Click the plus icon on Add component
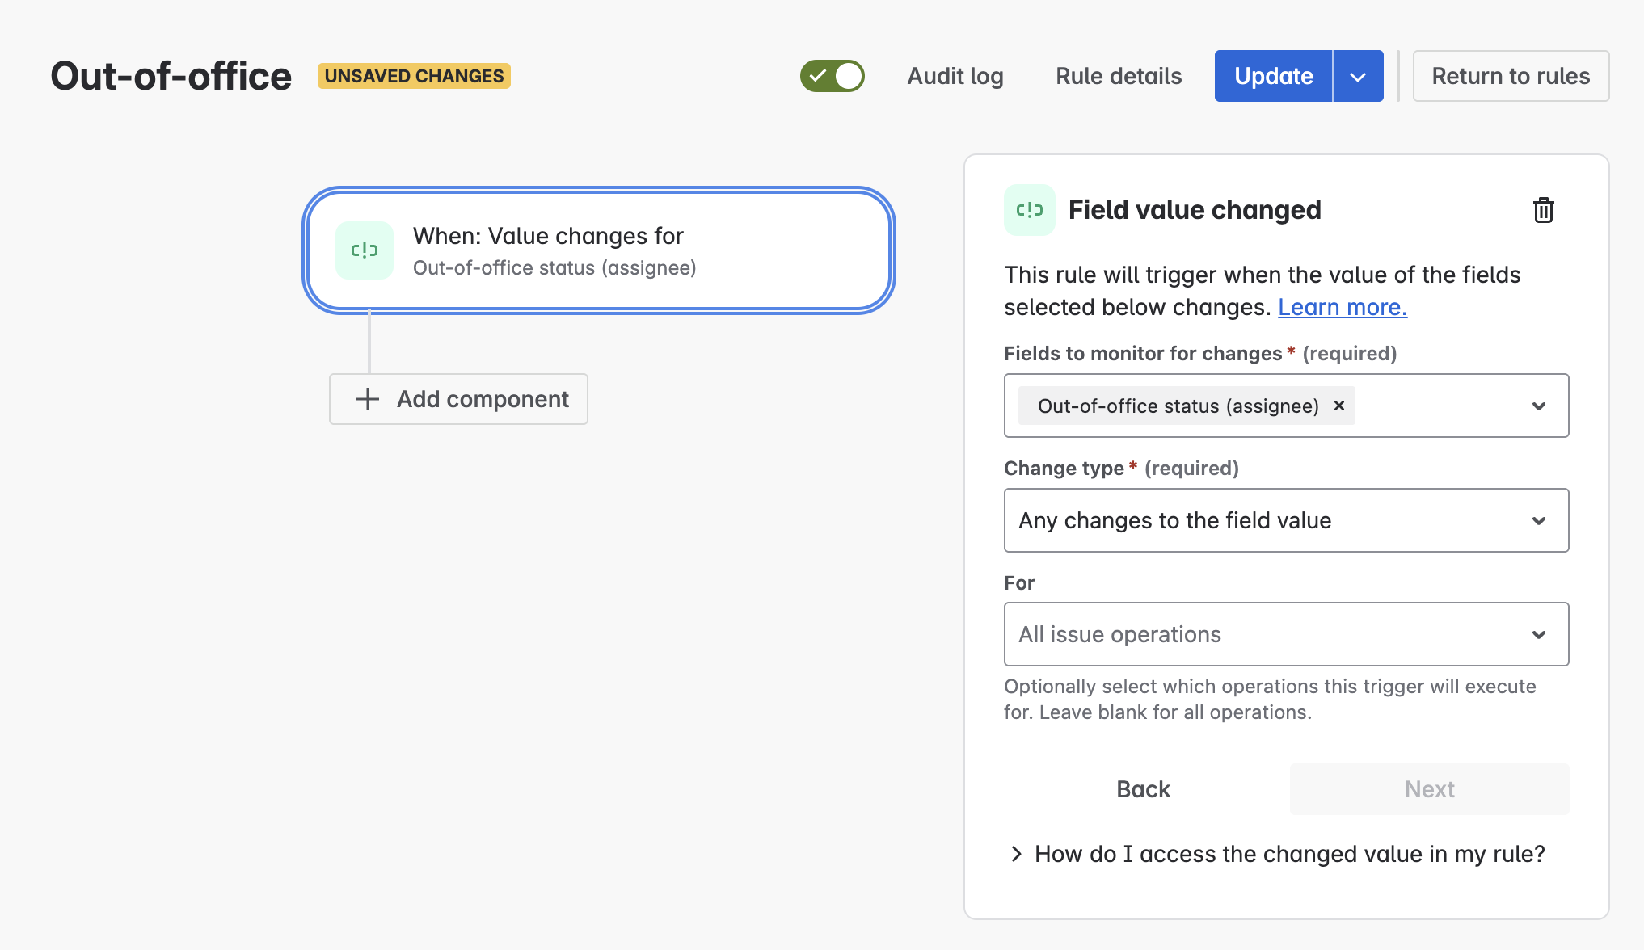Viewport: 1644px width, 950px height. [x=368, y=399]
